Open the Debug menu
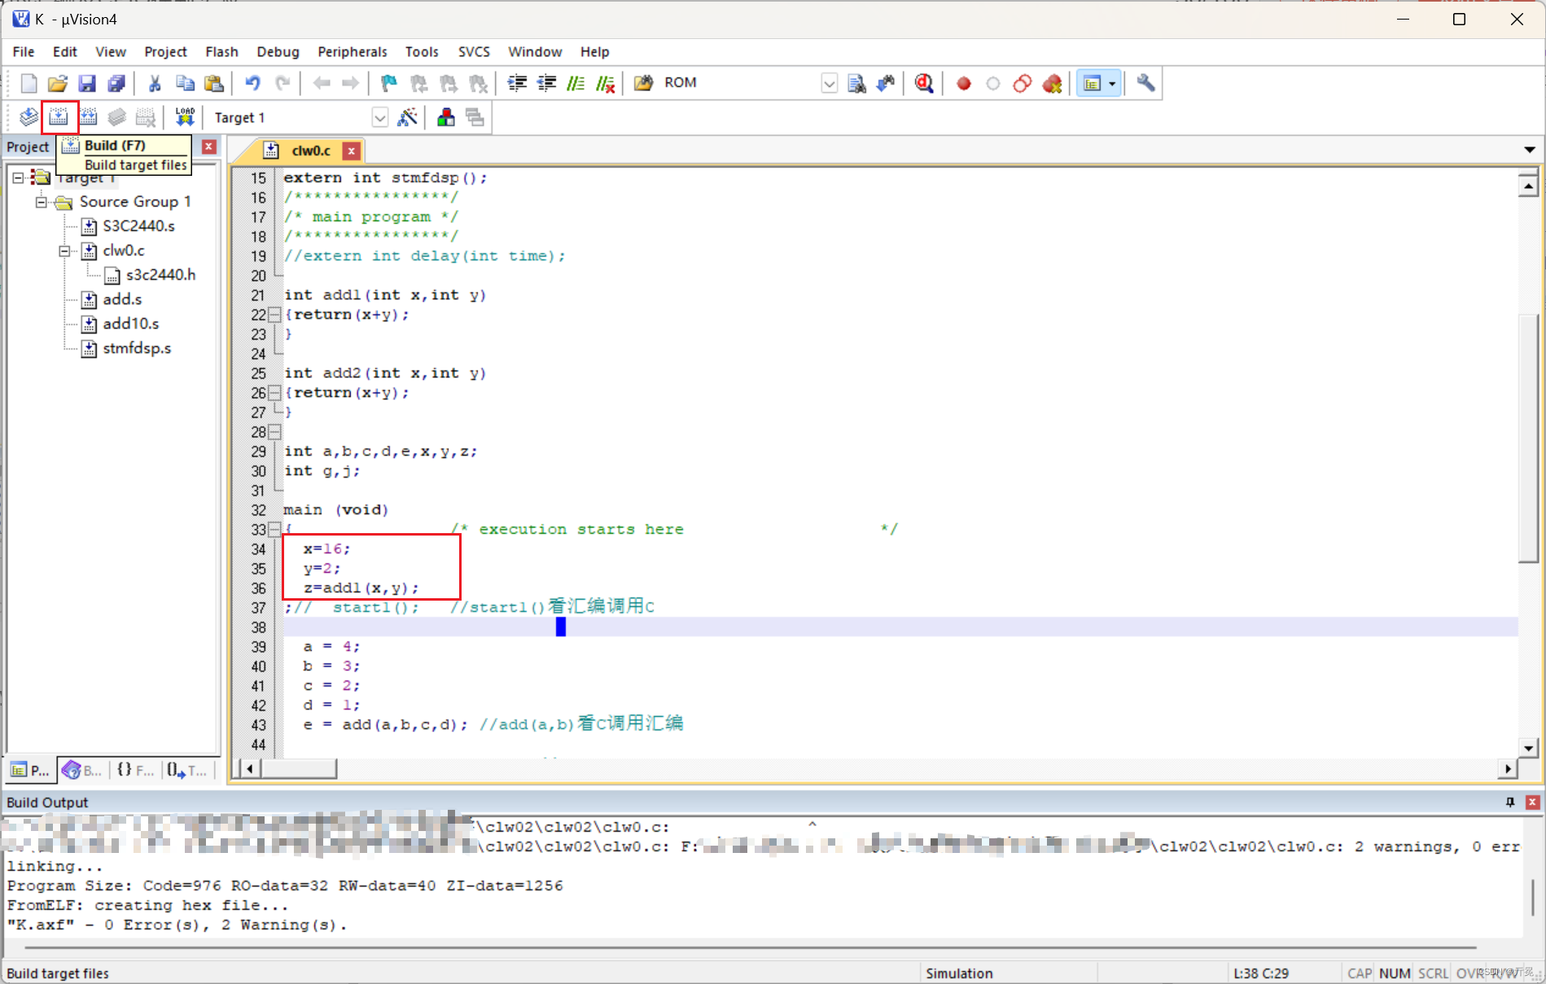 tap(278, 51)
